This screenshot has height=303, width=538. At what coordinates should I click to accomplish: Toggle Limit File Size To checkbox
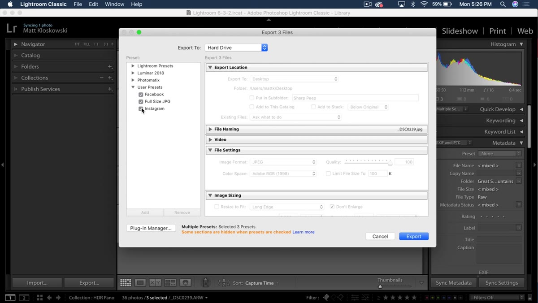tap(328, 173)
